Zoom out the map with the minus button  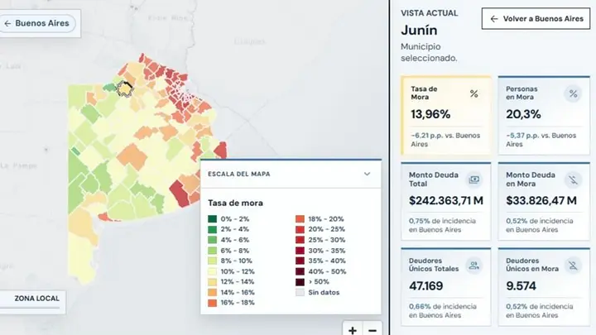click(x=372, y=330)
